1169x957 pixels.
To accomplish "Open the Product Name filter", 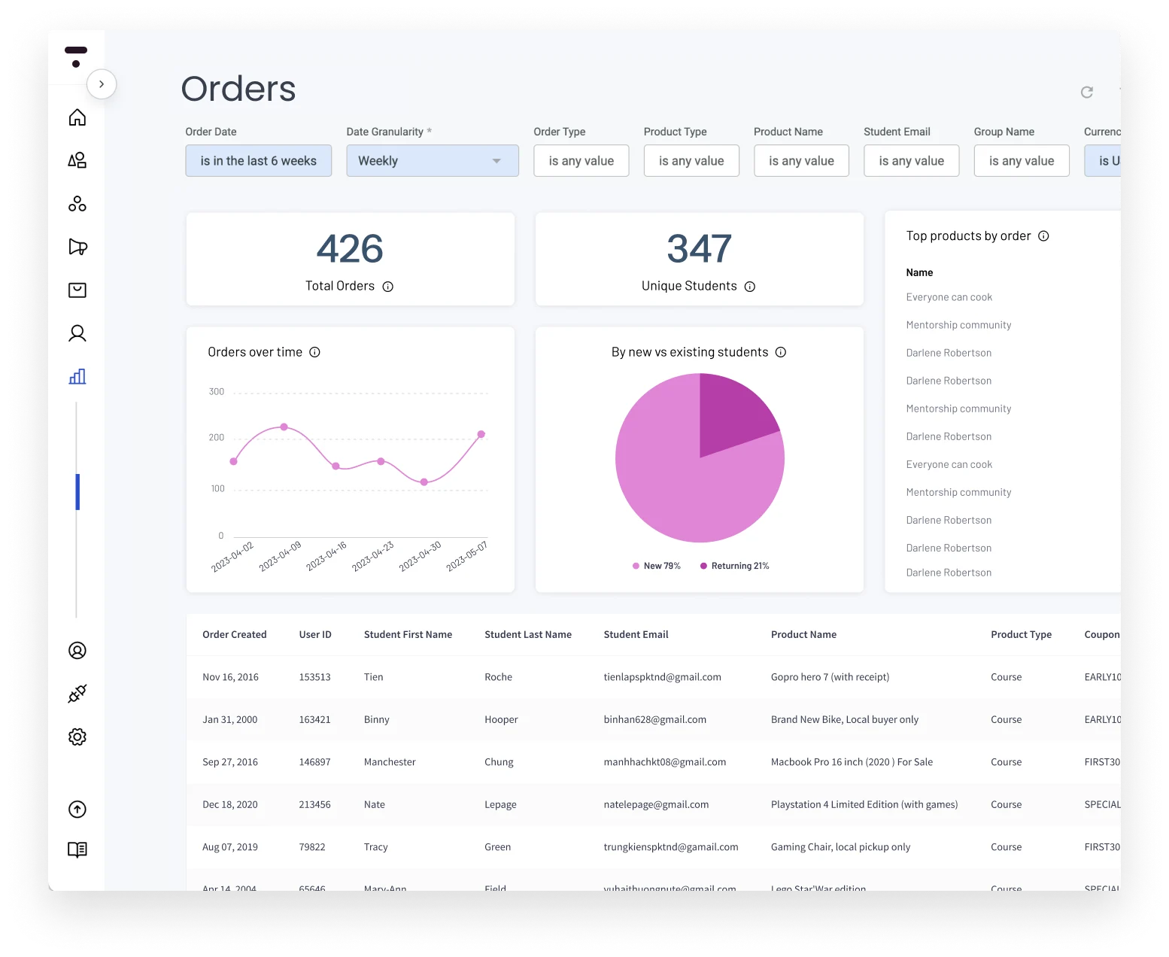I will tap(801, 161).
